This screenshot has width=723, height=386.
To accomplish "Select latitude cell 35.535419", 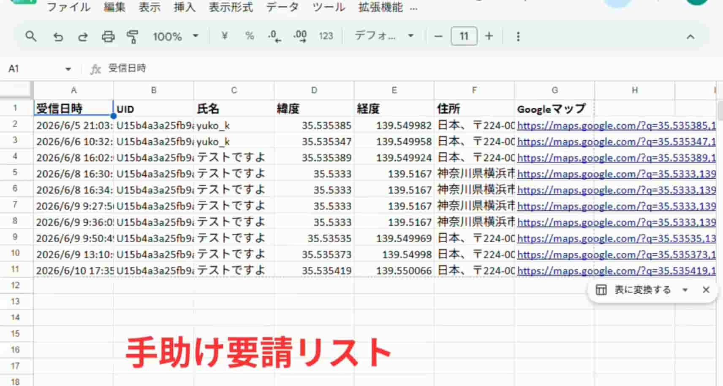I will click(314, 271).
